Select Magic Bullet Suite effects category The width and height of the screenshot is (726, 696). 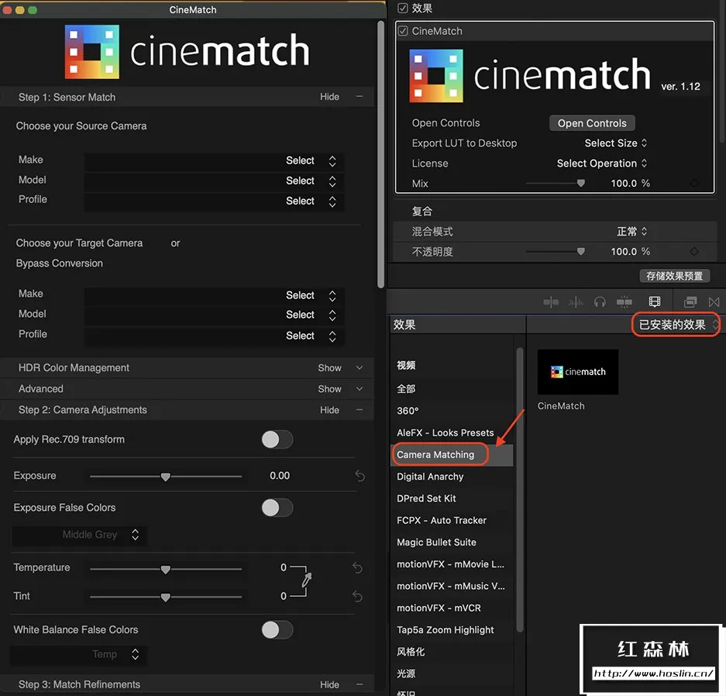[436, 543]
